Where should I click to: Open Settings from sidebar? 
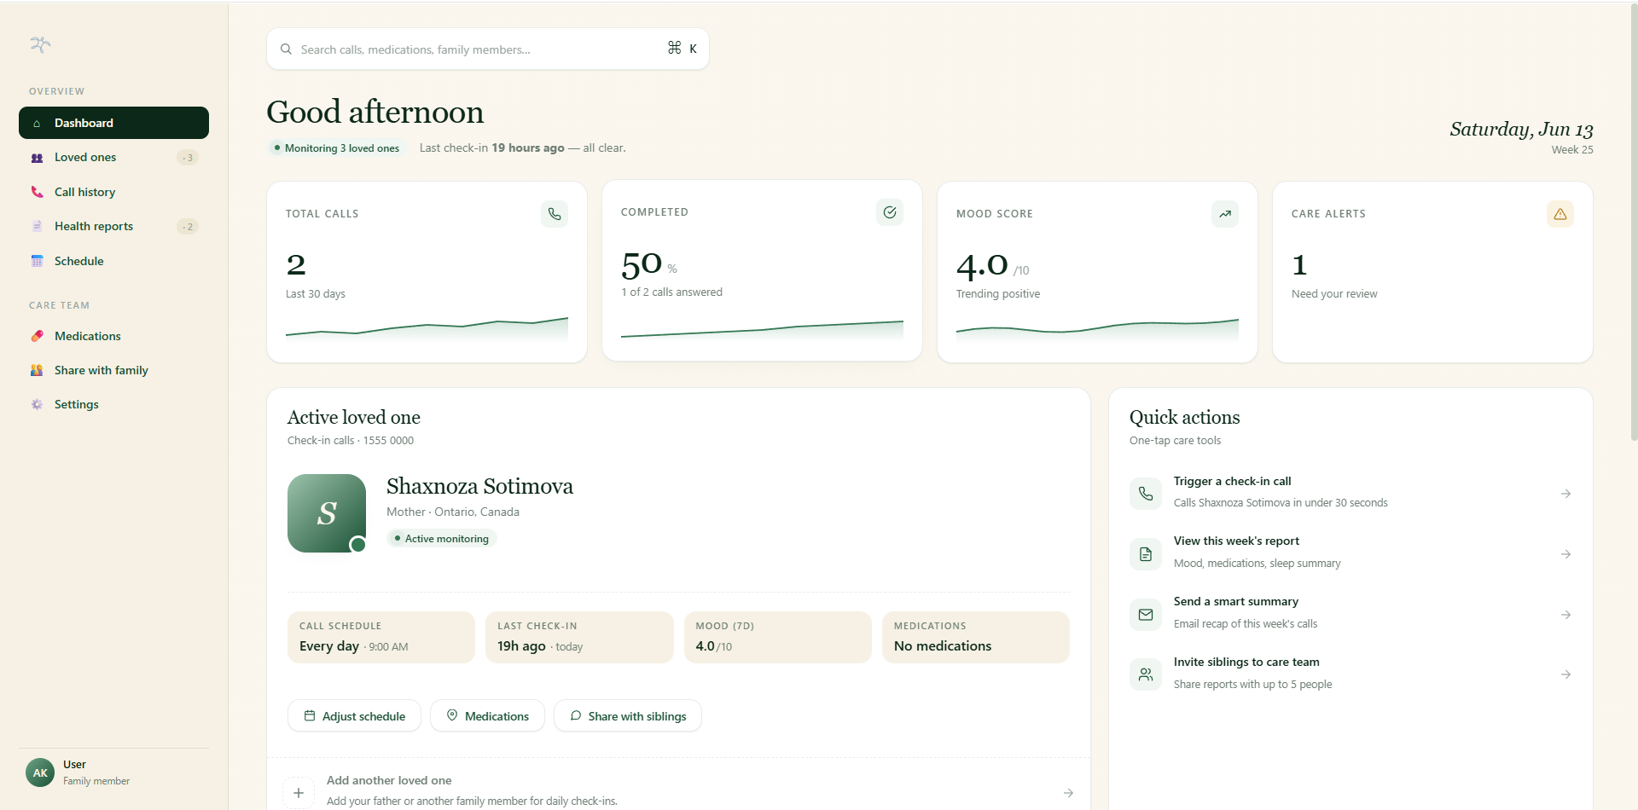point(113,404)
